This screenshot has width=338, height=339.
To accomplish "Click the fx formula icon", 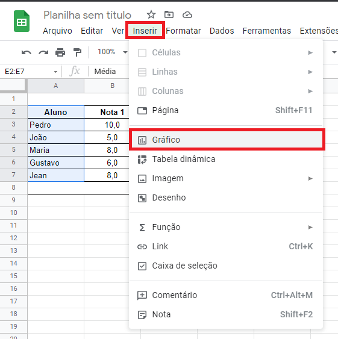I will (75, 71).
